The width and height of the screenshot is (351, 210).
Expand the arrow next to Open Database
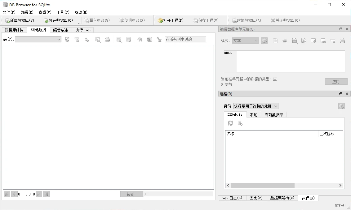pyautogui.click(x=79, y=23)
